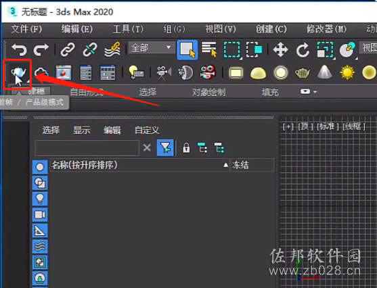
Task: Toggle display lights filter bulb icon
Action: [x=40, y=199]
